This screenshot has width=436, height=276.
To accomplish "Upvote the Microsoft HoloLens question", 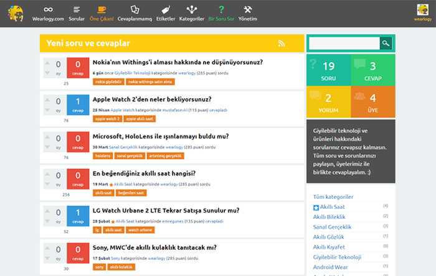I will [47, 138].
